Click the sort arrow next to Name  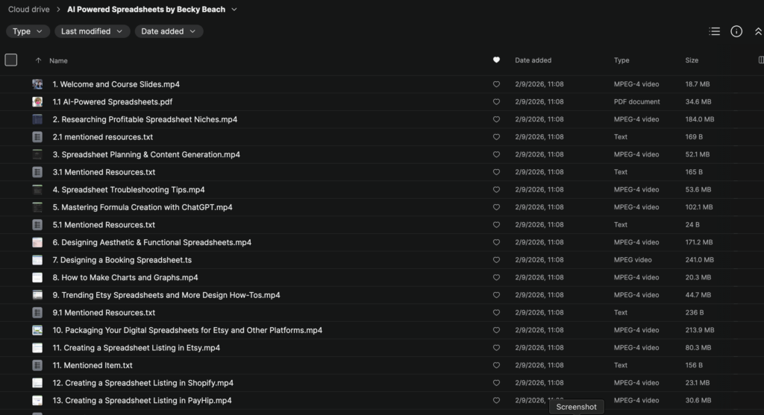[38, 60]
